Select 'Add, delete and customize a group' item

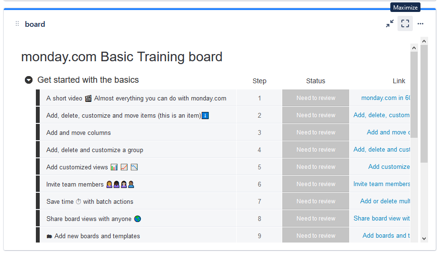click(95, 150)
